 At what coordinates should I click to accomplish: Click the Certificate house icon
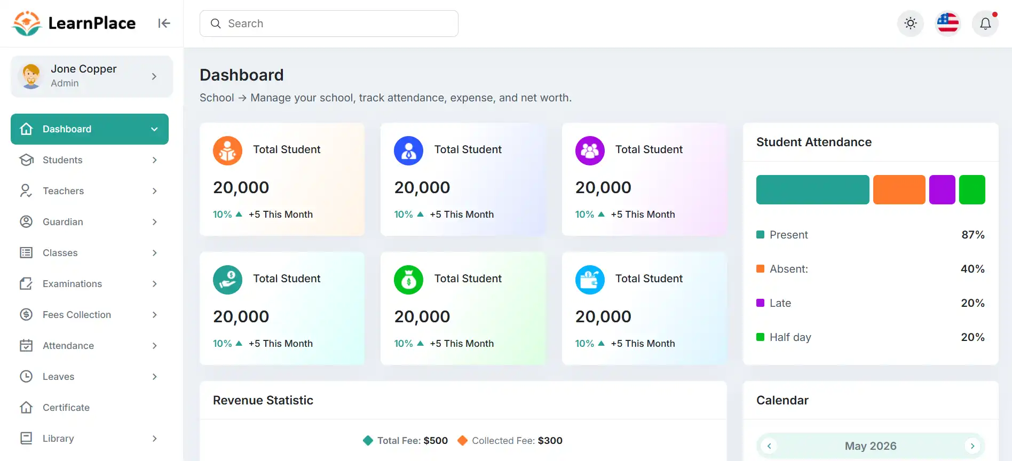coord(26,408)
